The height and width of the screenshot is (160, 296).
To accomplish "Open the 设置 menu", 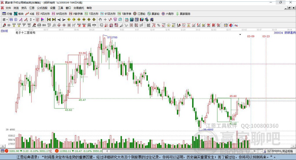I will (x=53, y=8).
